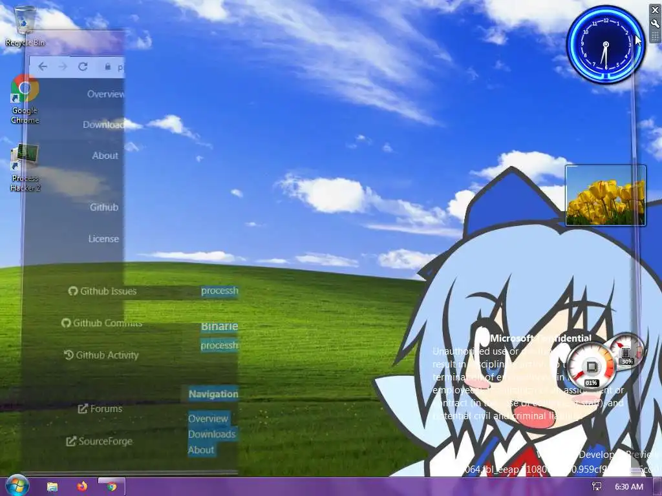Viewport: 662px width, 496px height.
Task: Click the clock gadget drag handle grip
Action: (655, 37)
